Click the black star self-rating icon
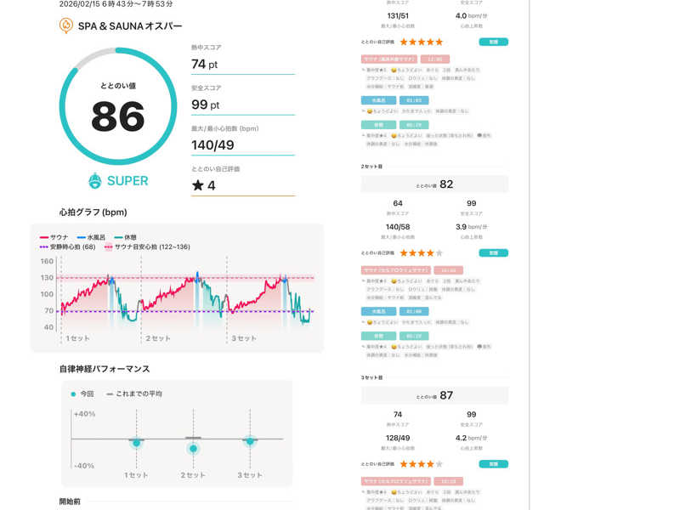 tap(197, 185)
